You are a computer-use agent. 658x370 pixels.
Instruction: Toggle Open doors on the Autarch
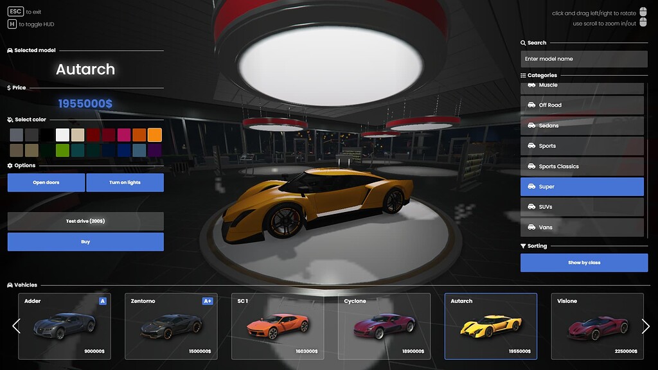coord(45,182)
